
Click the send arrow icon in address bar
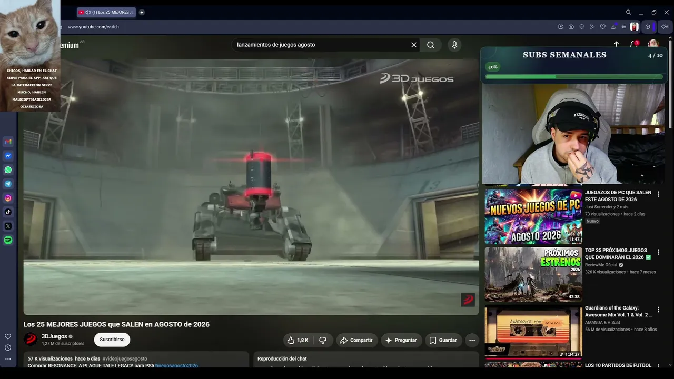pos(592,27)
